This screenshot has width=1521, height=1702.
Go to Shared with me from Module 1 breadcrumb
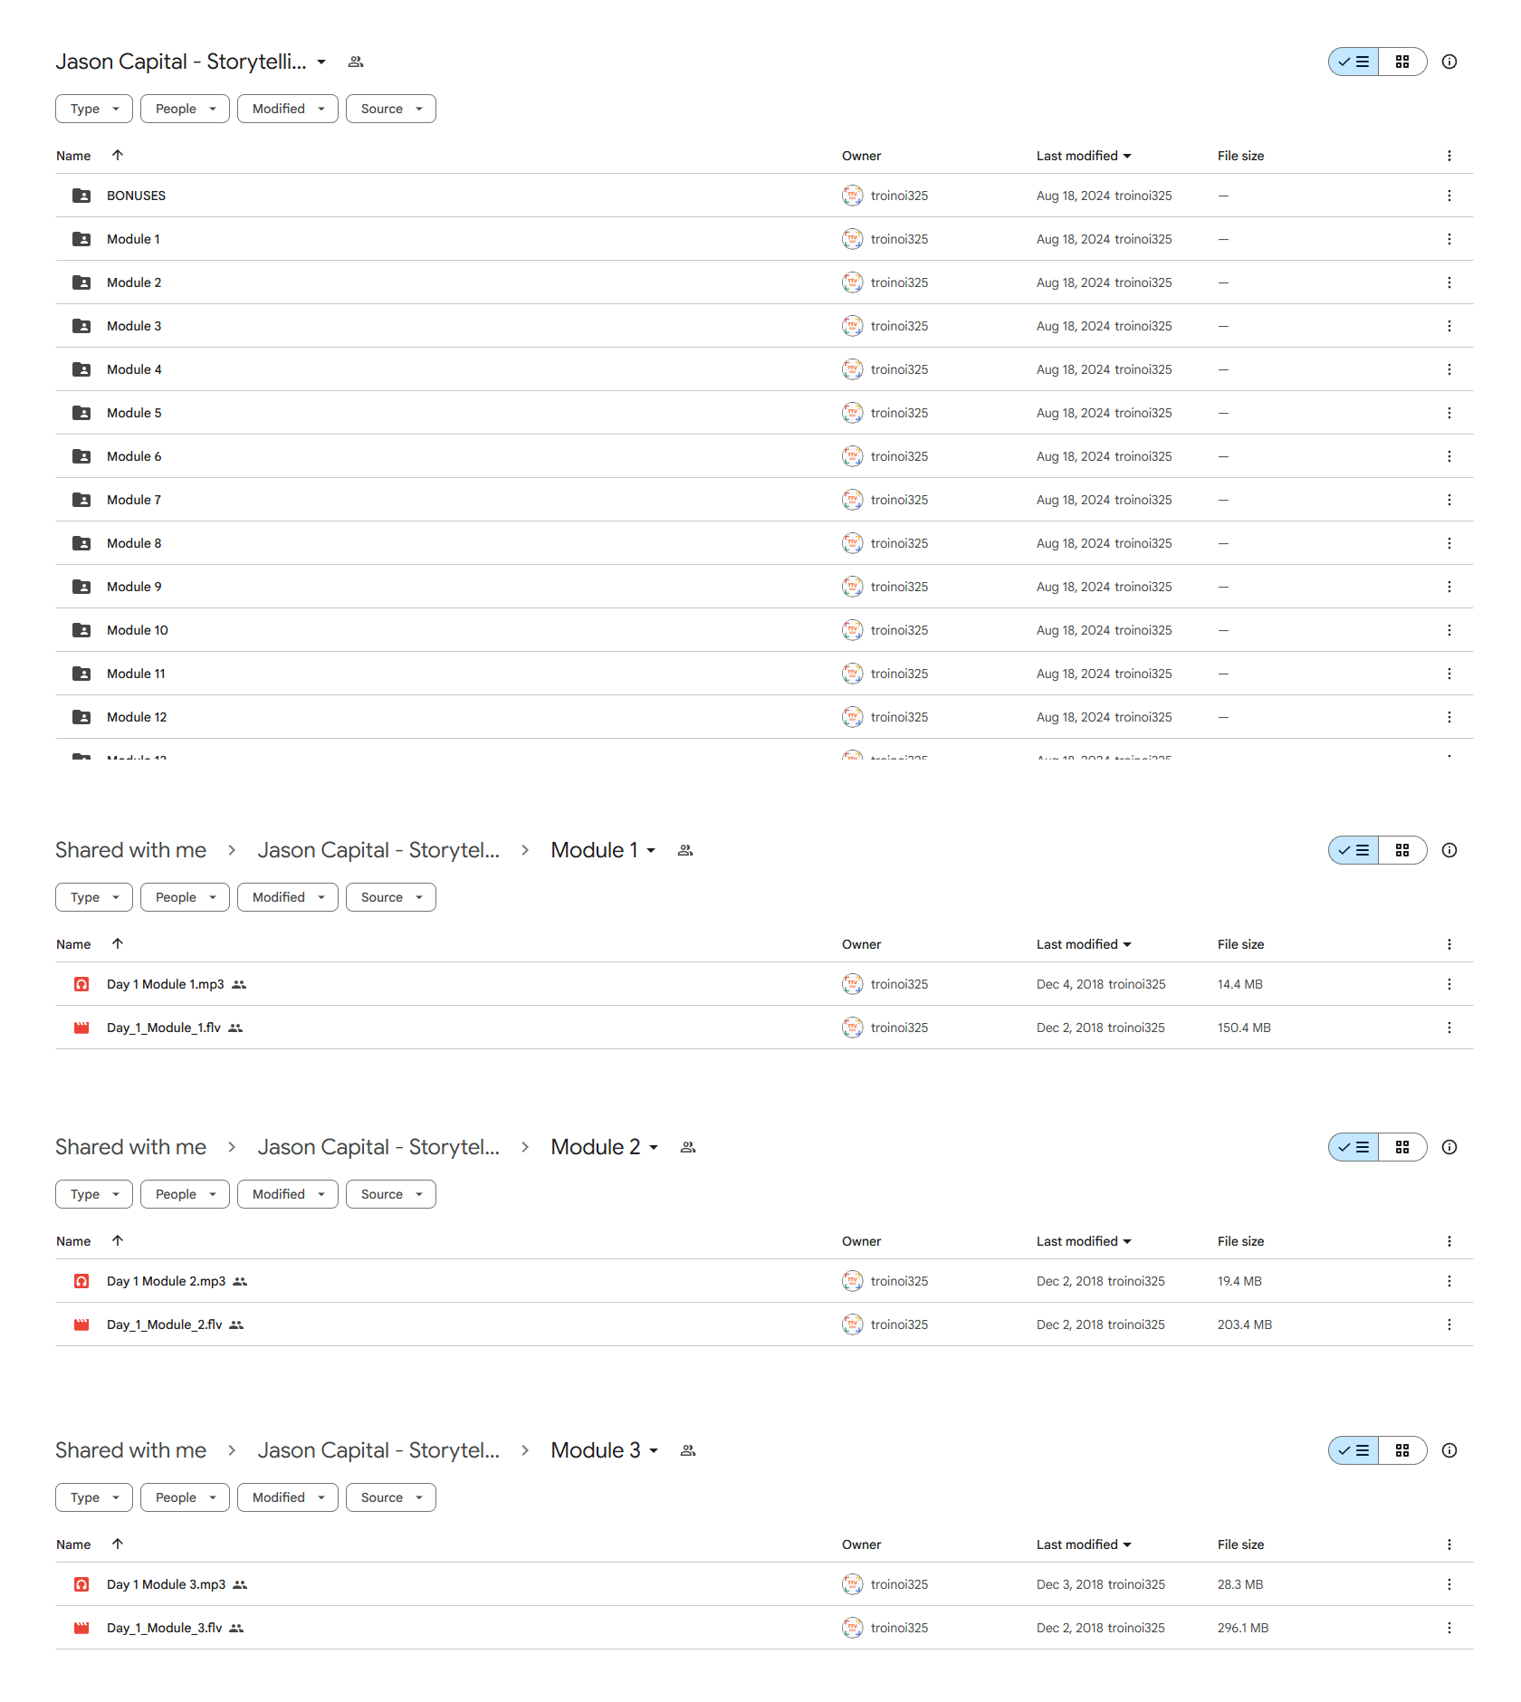click(x=130, y=850)
